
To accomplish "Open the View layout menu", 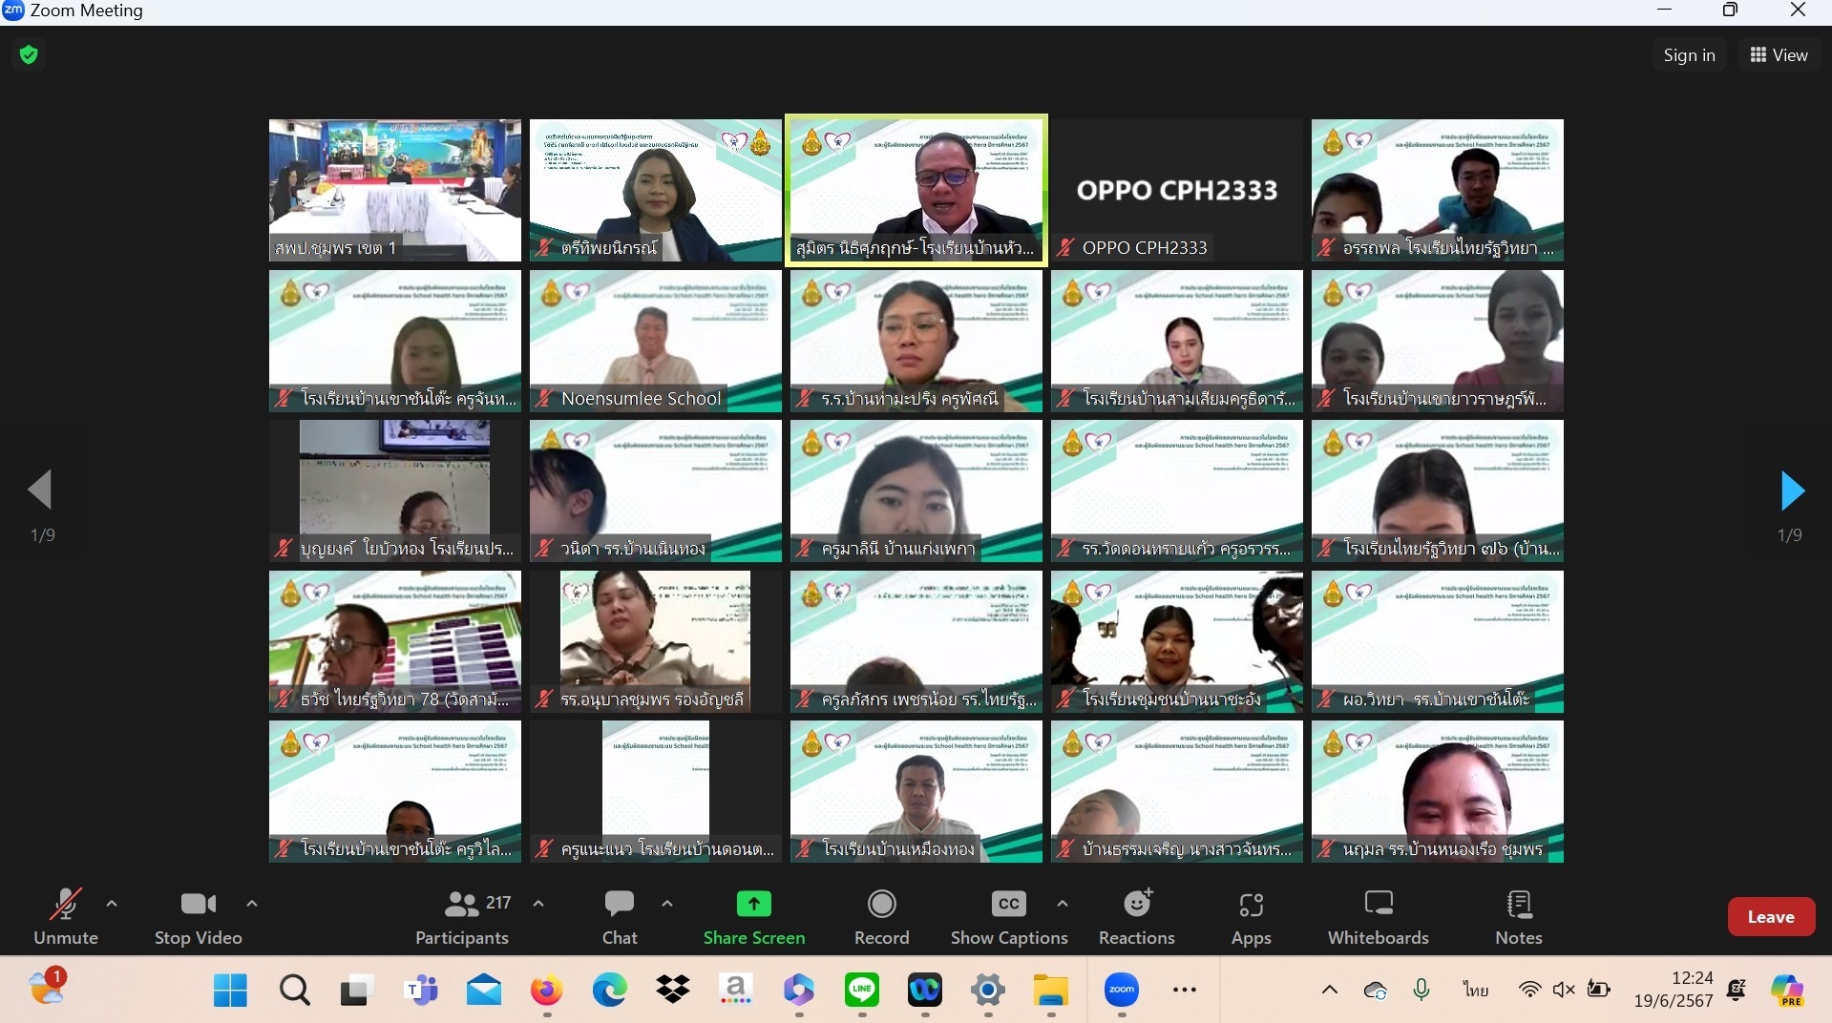I will [x=1779, y=55].
